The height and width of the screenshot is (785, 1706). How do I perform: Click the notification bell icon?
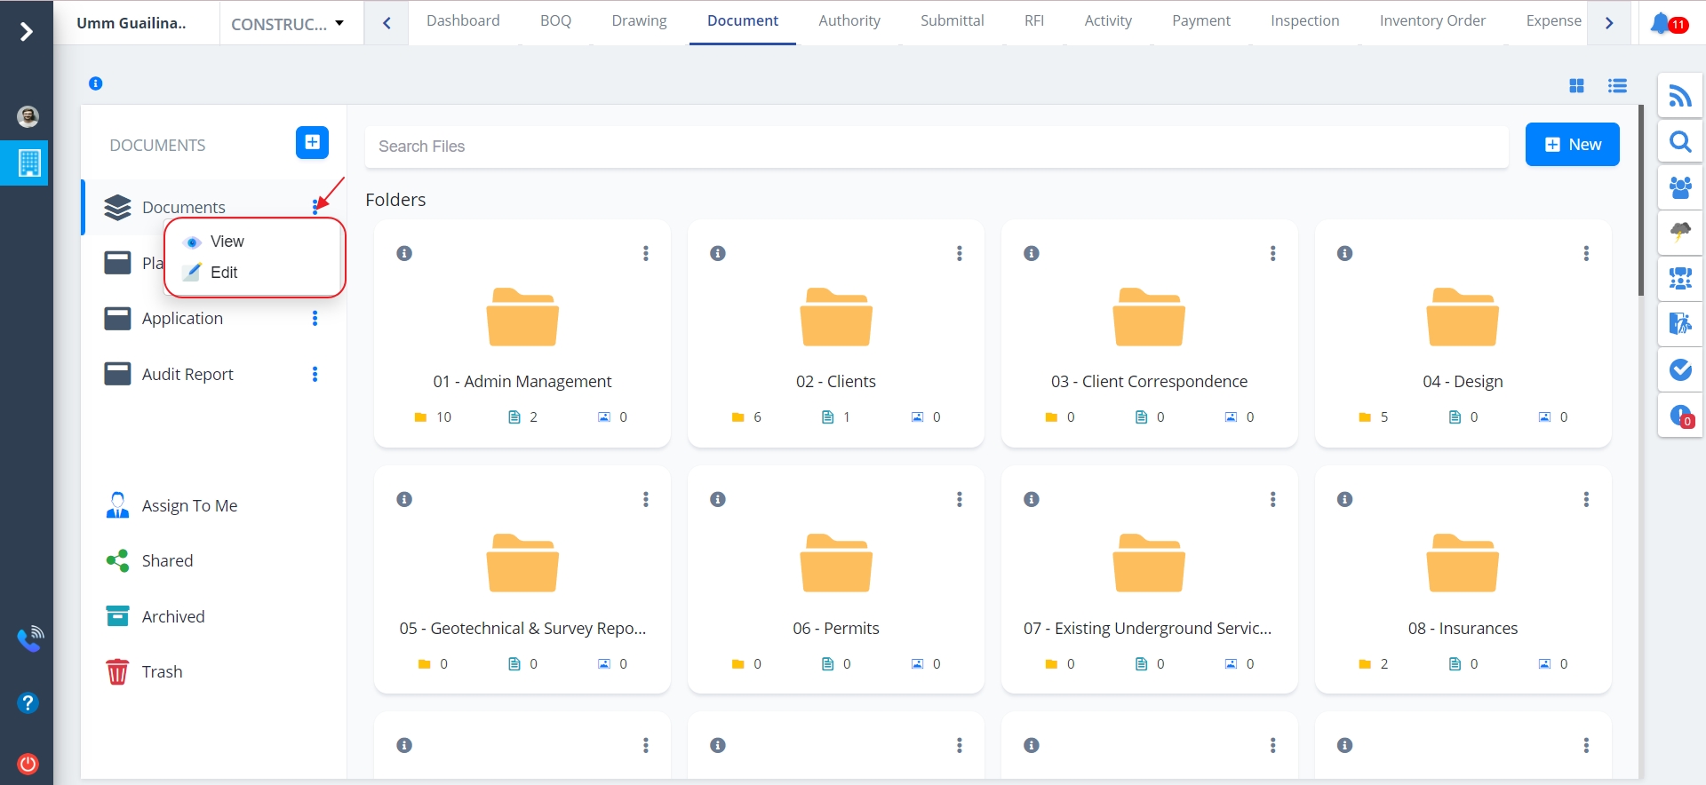(x=1660, y=23)
